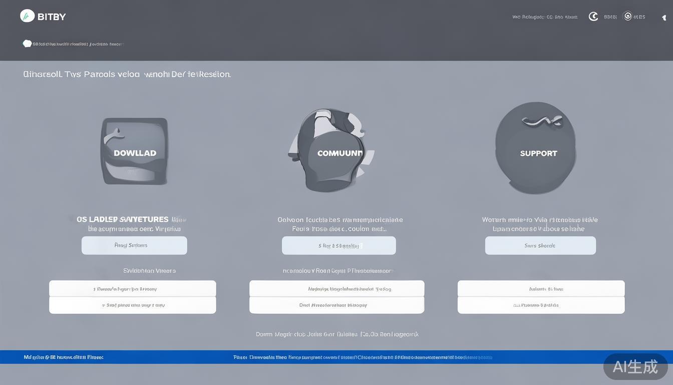Open the COMUUNI community icon

click(x=331, y=151)
